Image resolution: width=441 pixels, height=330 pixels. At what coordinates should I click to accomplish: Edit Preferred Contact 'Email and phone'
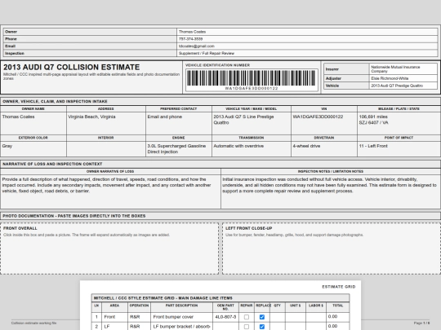coord(179,123)
